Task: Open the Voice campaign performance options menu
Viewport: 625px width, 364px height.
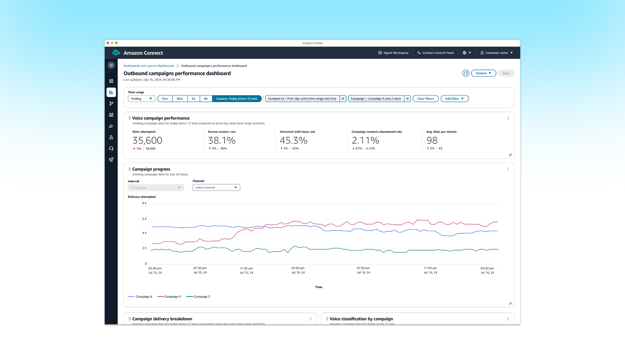Action: pos(508,118)
